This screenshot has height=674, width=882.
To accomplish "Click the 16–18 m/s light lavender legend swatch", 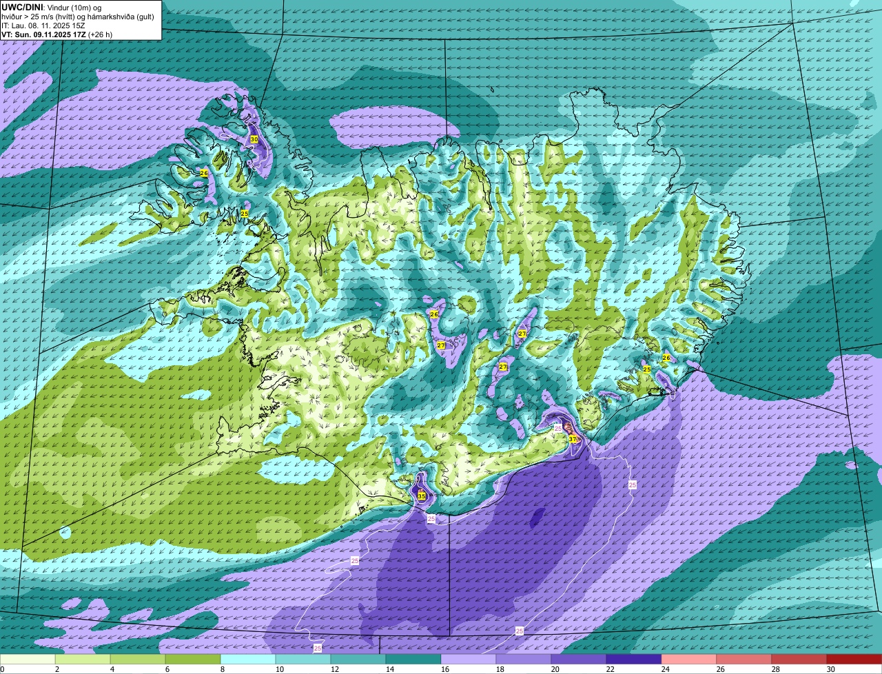I will click(x=469, y=659).
